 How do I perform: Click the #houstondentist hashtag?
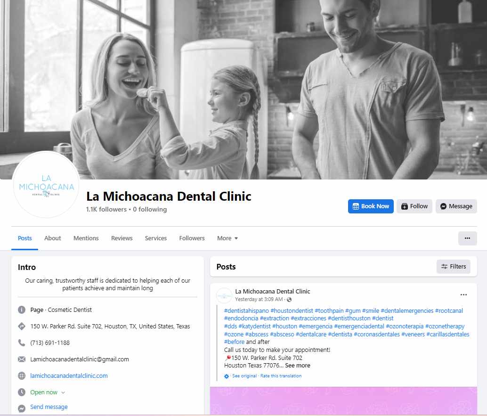pos(292,310)
